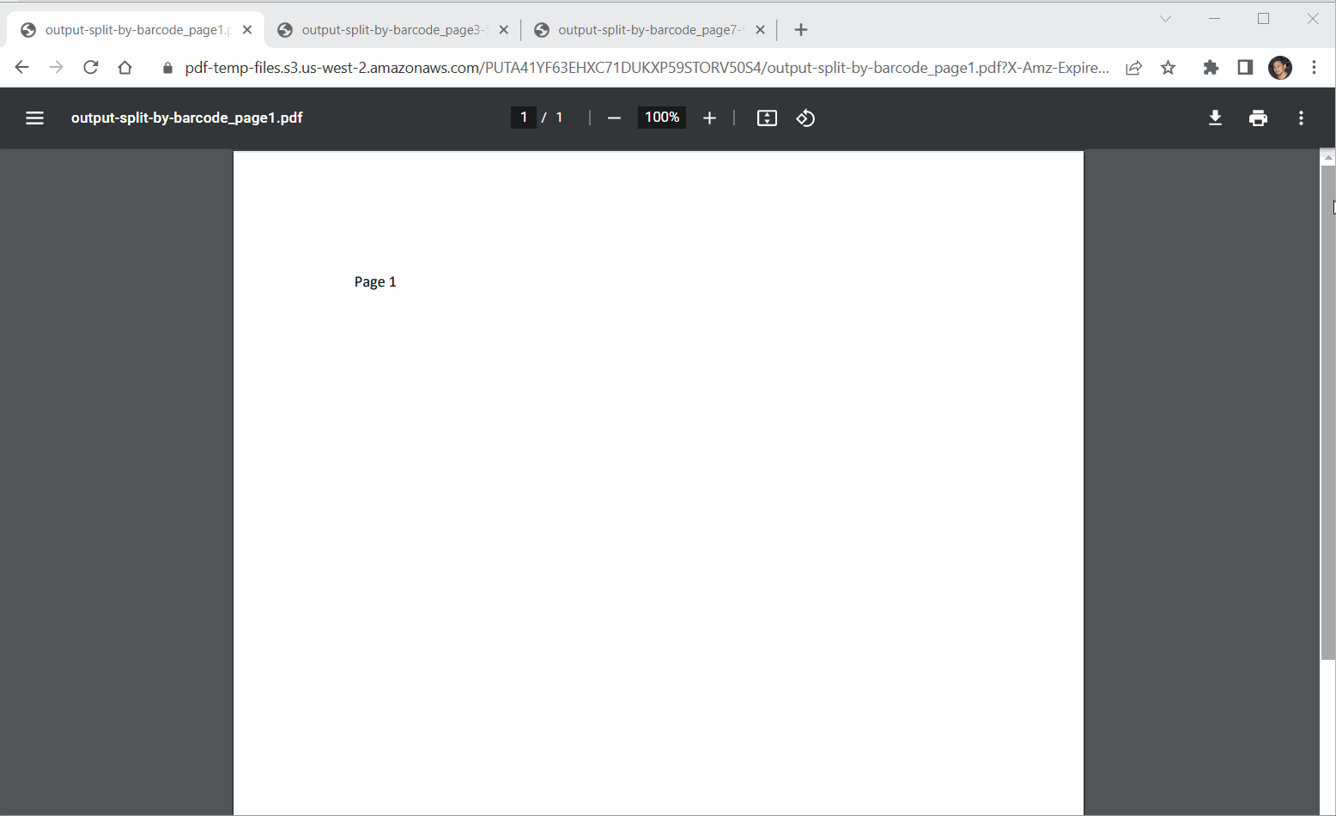The height and width of the screenshot is (816, 1336).
Task: Click the current page number field
Action: [524, 118]
